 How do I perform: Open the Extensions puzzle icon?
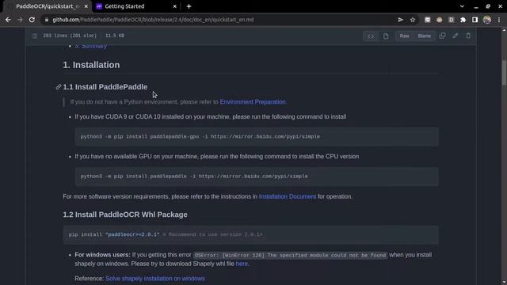pos(463,20)
